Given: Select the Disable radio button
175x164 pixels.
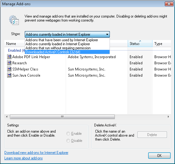Looking at the screenshot, I should (68, 141).
